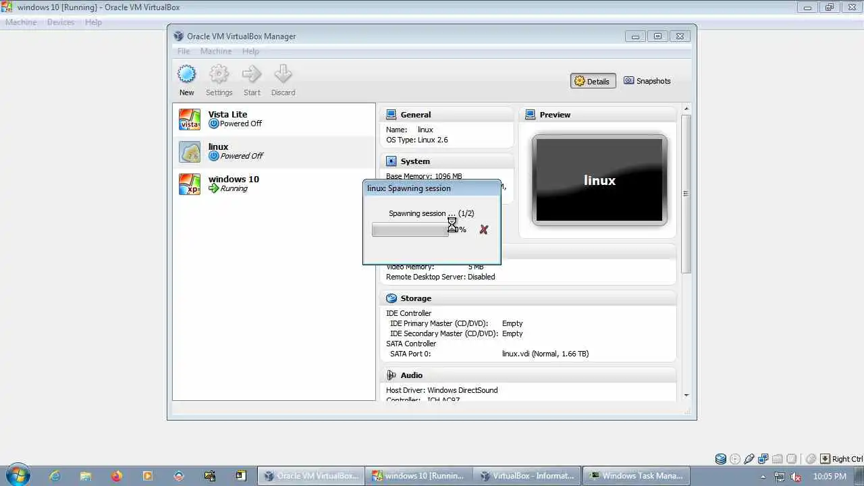This screenshot has width=864, height=486.
Task: Click the Spawning session progress bar
Action: coord(410,230)
